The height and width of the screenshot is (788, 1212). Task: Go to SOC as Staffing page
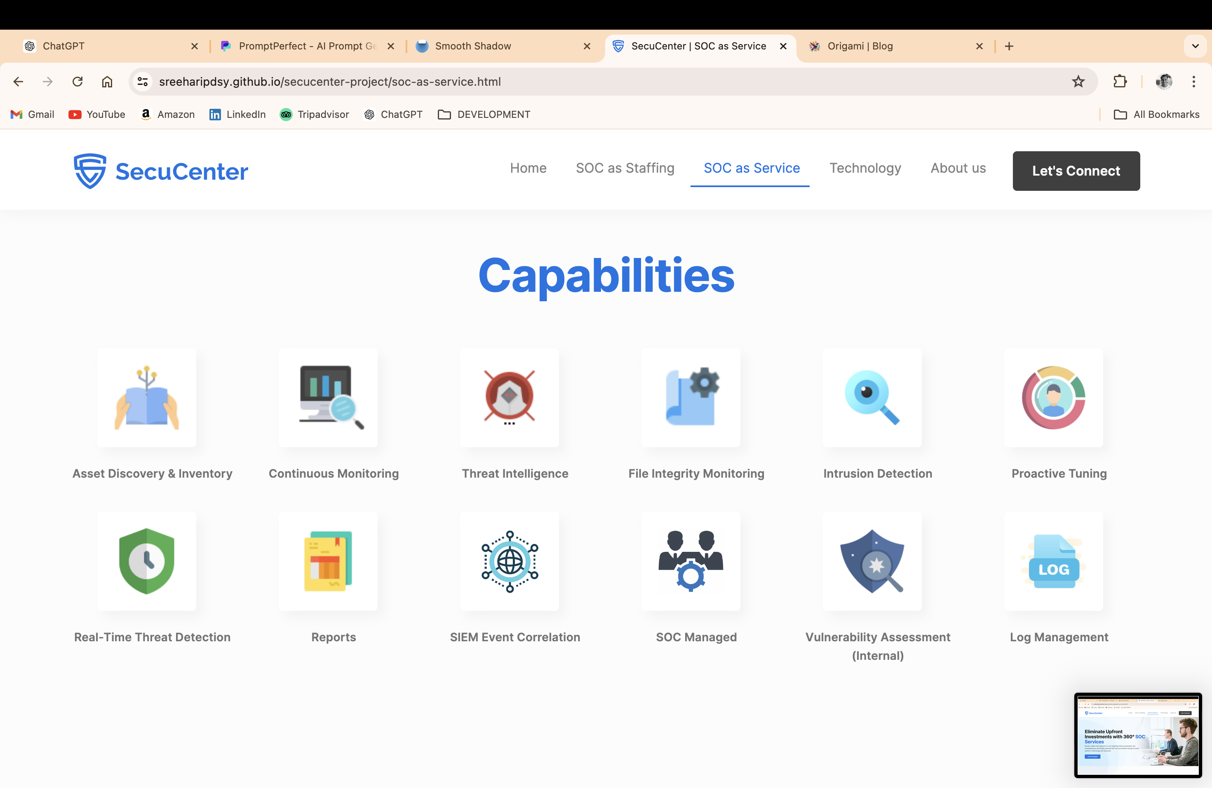click(x=625, y=168)
